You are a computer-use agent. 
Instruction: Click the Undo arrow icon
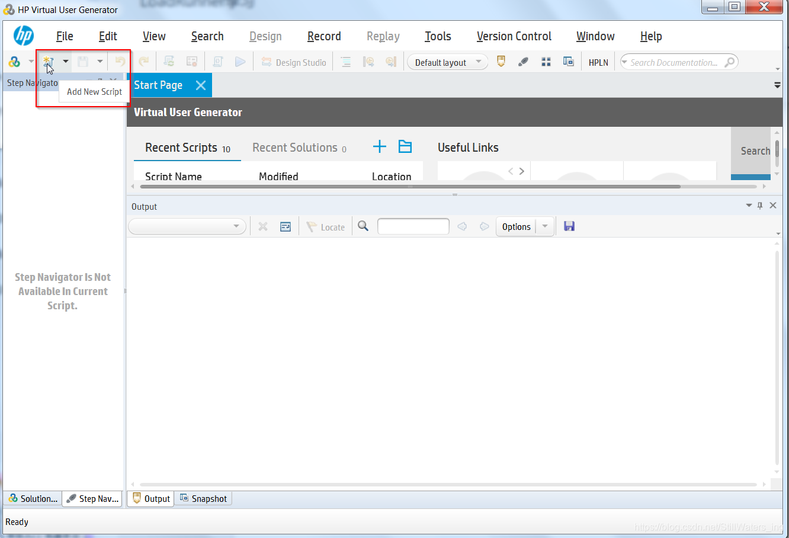pos(120,62)
